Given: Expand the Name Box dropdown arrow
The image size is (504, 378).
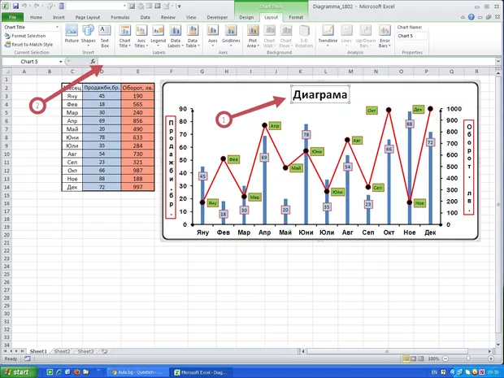Looking at the screenshot, I should pyautogui.click(x=61, y=62).
